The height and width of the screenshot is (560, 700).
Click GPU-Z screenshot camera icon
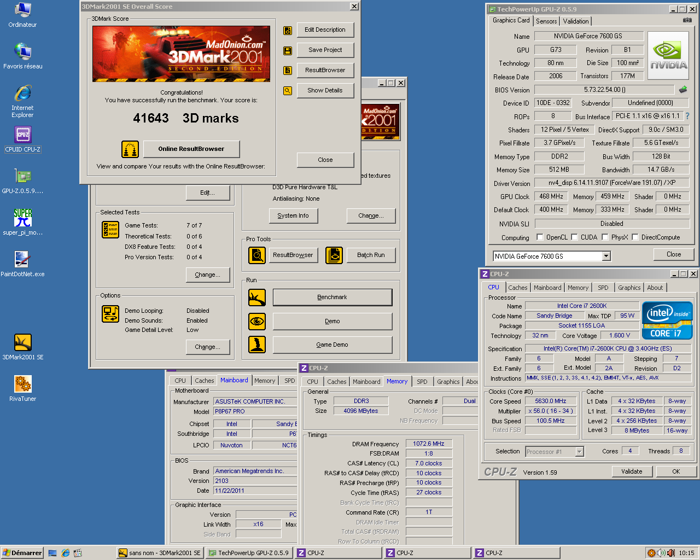pyautogui.click(x=687, y=20)
